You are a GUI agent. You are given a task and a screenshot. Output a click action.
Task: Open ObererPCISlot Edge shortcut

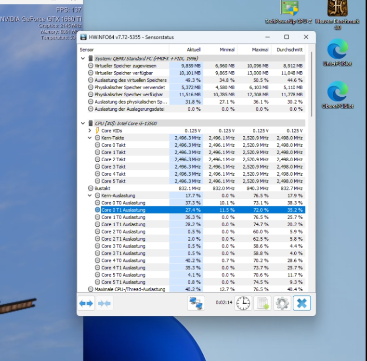pos(337,95)
